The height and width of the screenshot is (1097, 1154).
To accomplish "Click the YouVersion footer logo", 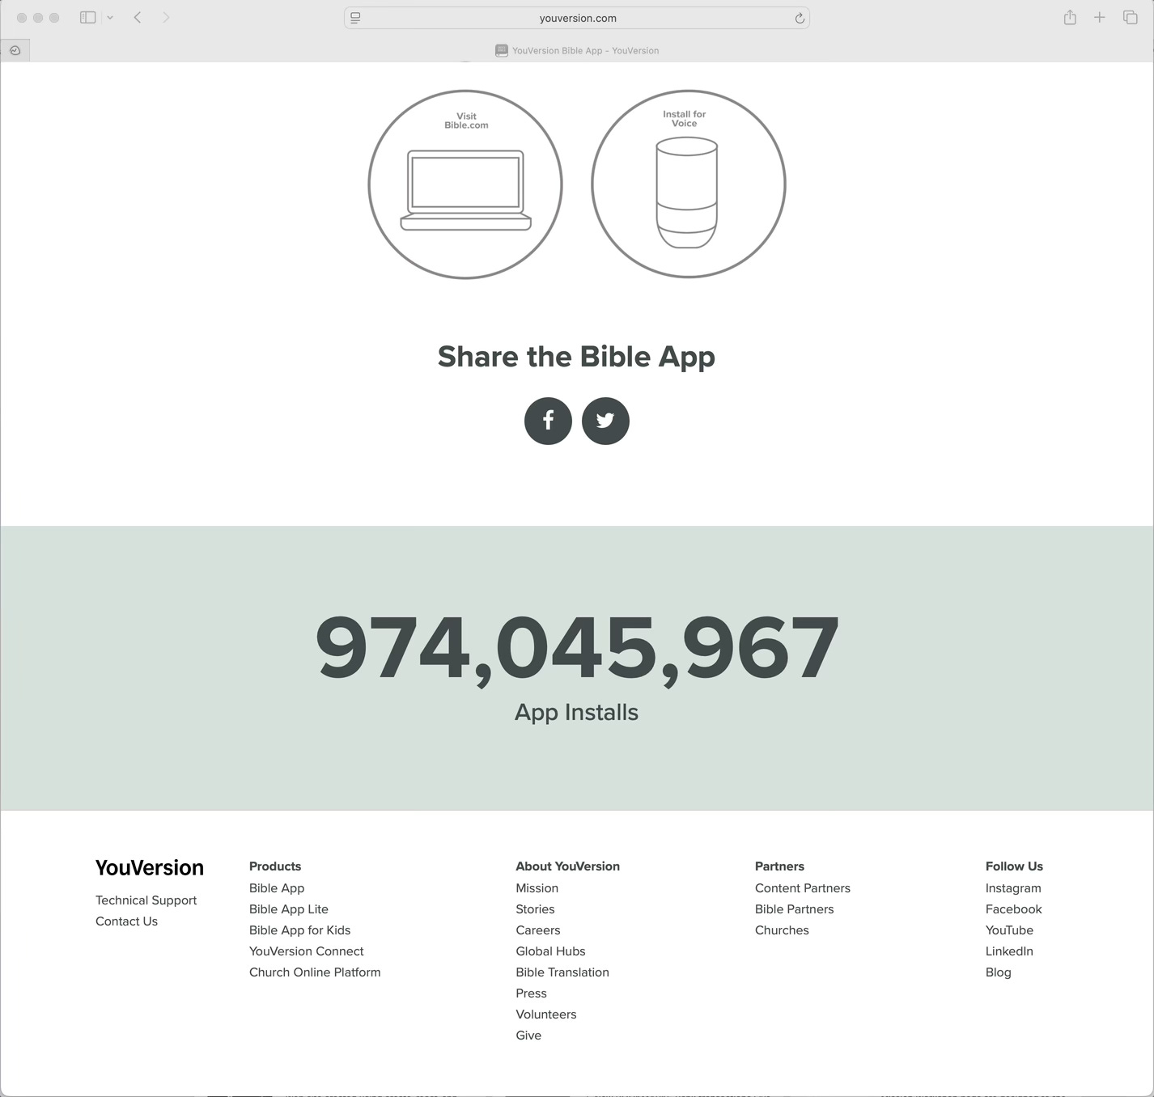I will pyautogui.click(x=150, y=868).
